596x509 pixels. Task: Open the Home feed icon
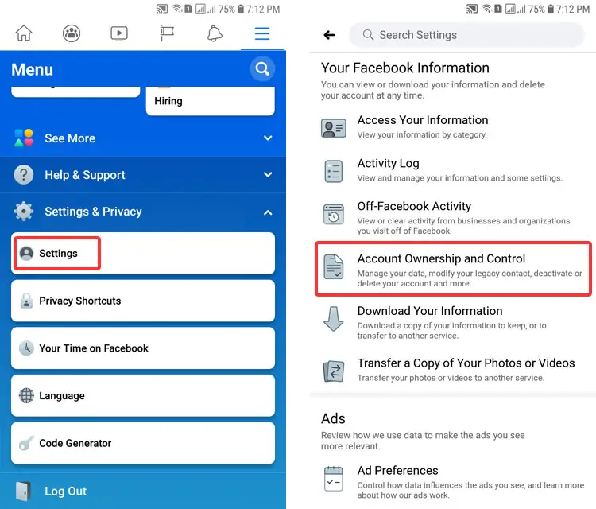[24, 33]
